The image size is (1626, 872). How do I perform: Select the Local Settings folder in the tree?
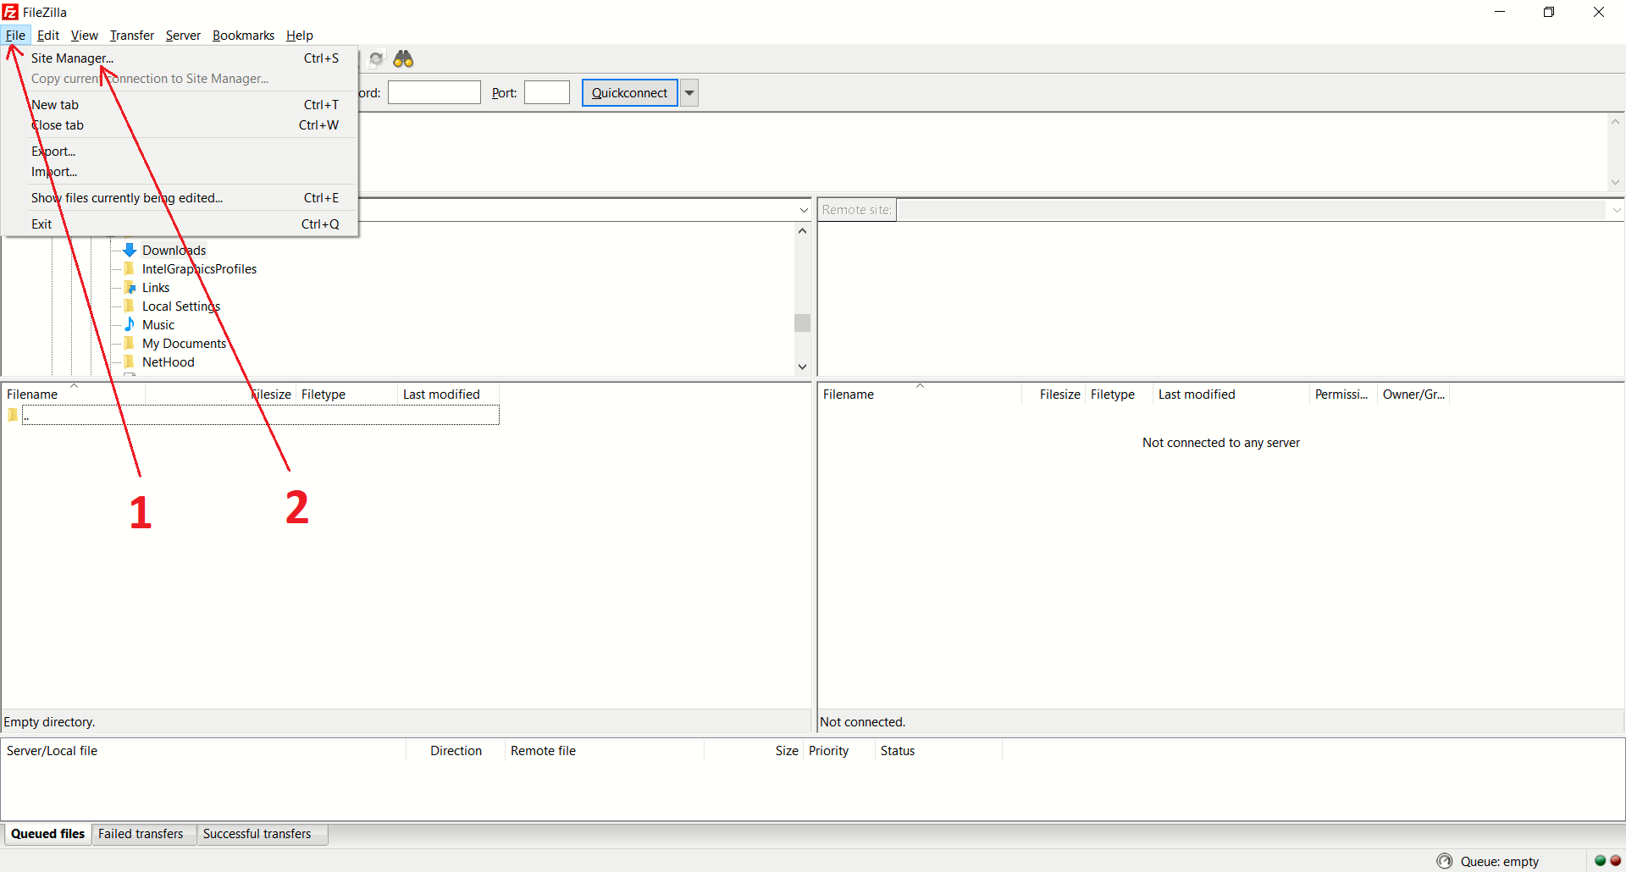click(x=181, y=306)
